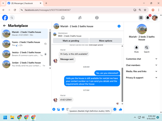Screen dimensions: 162x121
Task: Click the 4143120941 message bubble
Action: (66, 100)
